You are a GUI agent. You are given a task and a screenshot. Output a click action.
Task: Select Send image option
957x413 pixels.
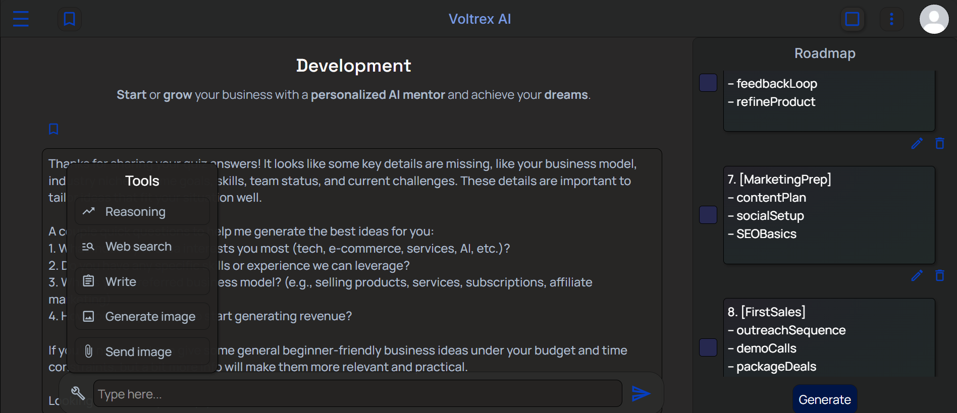click(x=142, y=351)
